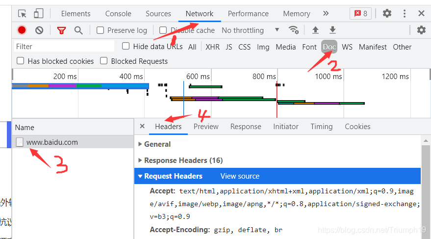
Task: Import HAR file with upload arrow
Action: tap(315, 30)
